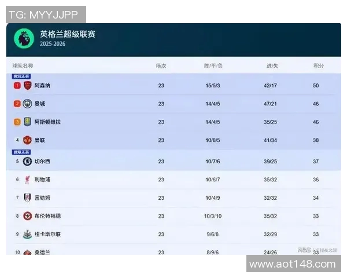The height and width of the screenshot is (278, 347).
Task: Open the team name 利物浦
Action: (x=42, y=180)
